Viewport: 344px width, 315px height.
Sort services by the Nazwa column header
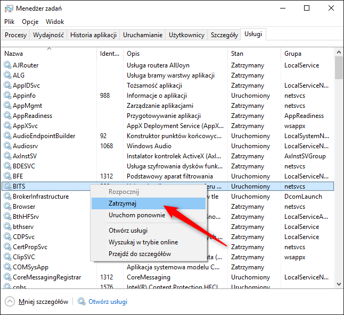(14, 54)
